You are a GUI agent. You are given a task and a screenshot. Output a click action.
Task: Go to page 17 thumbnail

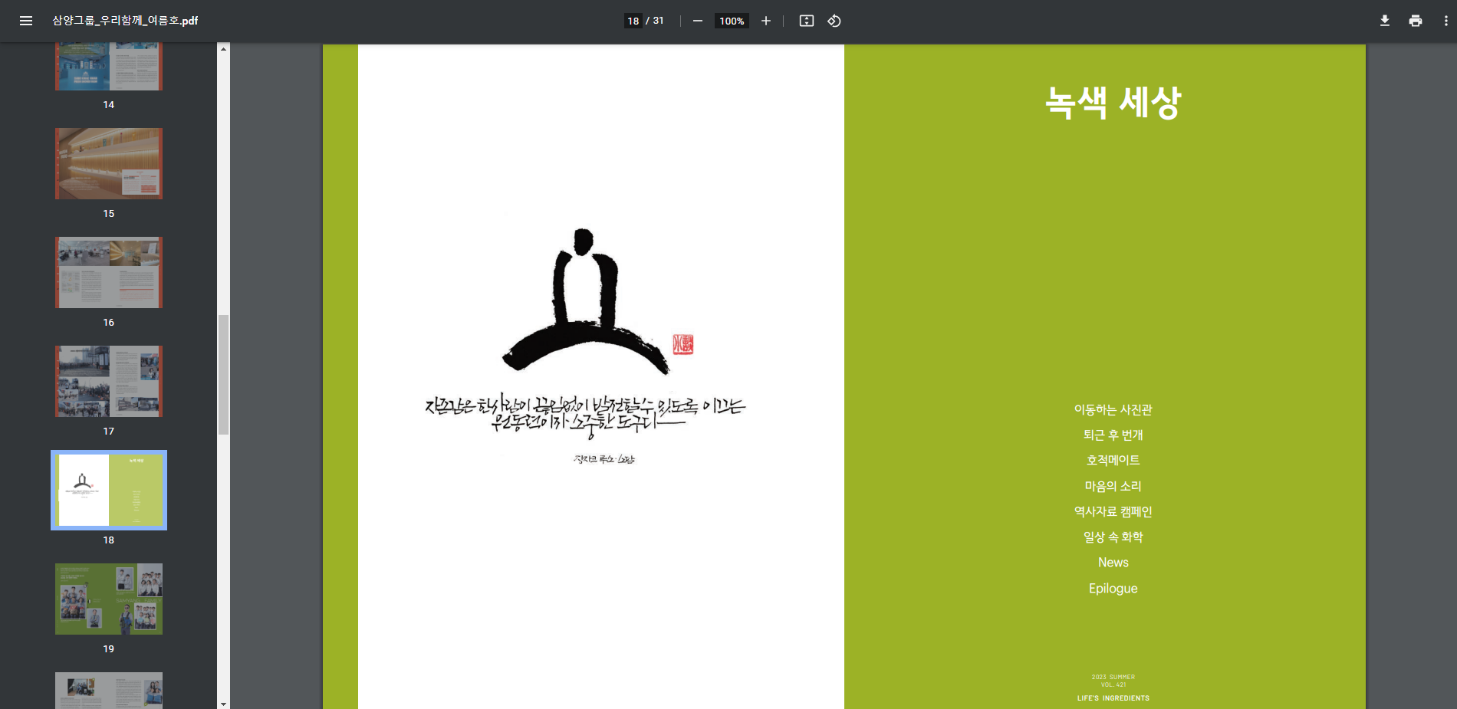[109, 381]
